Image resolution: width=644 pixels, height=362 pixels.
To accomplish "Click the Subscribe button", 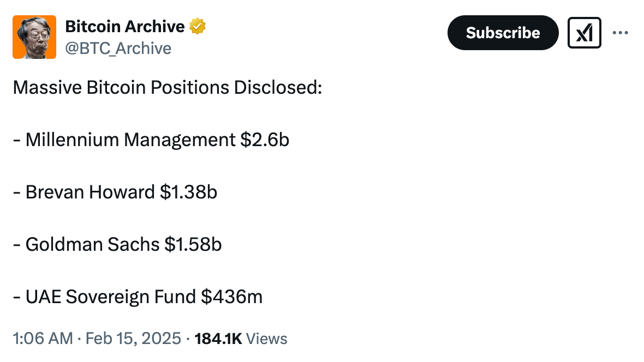I will click(x=503, y=33).
